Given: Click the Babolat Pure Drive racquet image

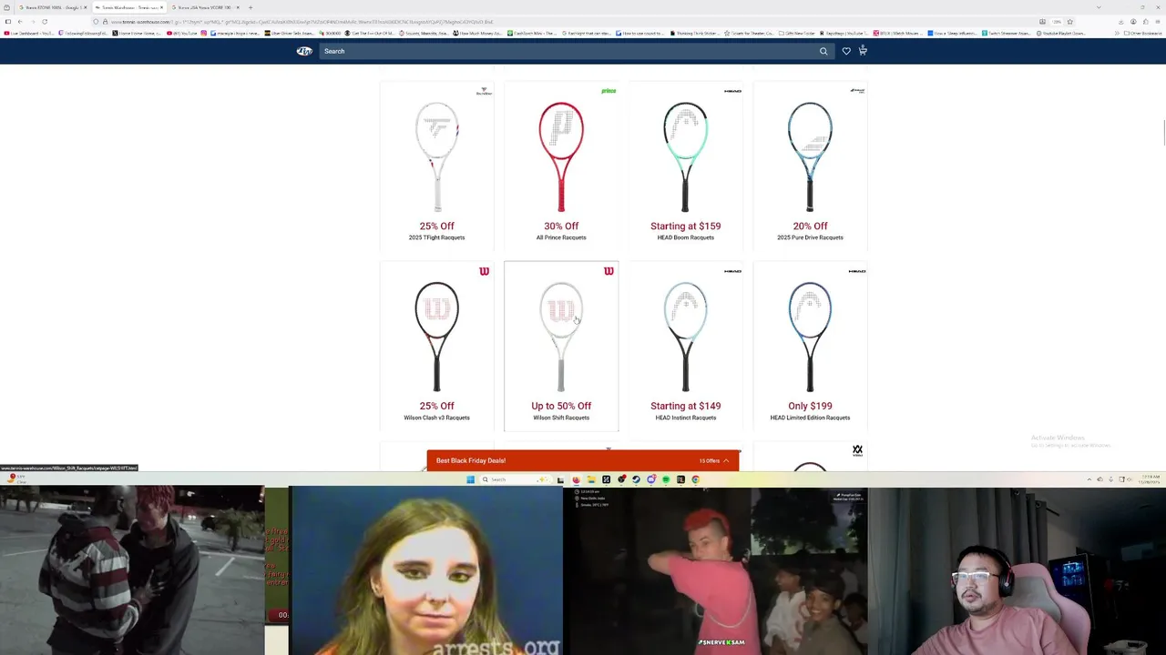Looking at the screenshot, I should click(x=810, y=156).
